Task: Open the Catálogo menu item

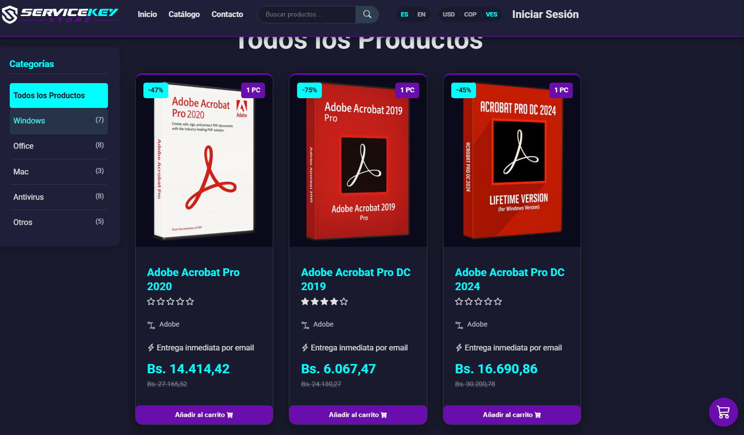Action: 184,15
